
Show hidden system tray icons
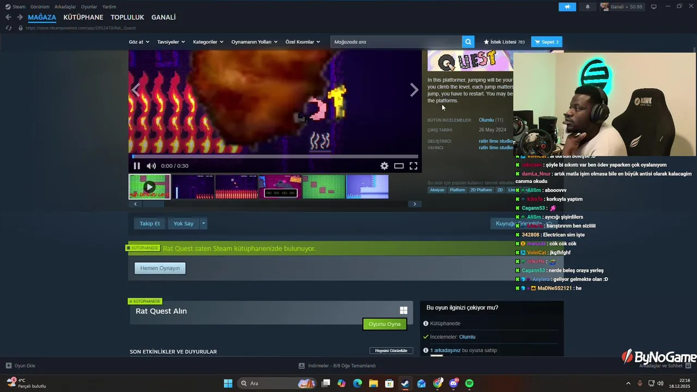[628, 383]
